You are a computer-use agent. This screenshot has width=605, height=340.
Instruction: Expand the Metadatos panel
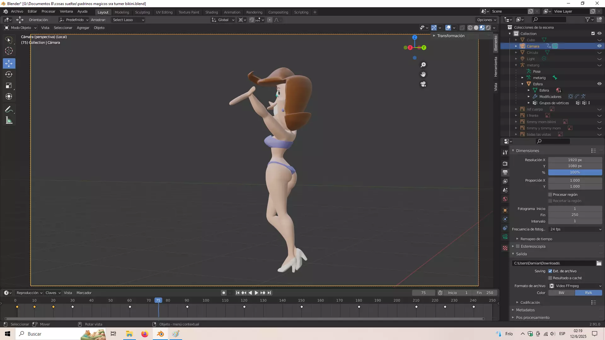pyautogui.click(x=525, y=310)
